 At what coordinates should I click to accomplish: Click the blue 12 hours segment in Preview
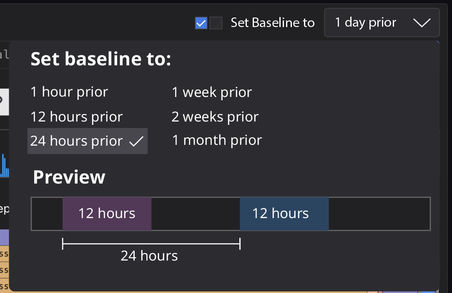(284, 213)
